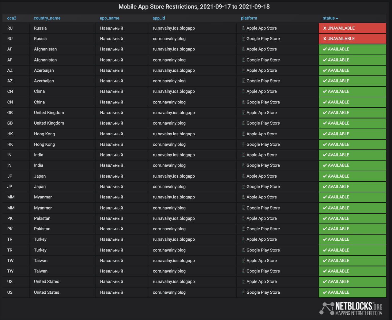Viewport: 392px width, 320px height.
Task: Open the Mobile App Store Restrictions panel title
Action: (x=194, y=6)
